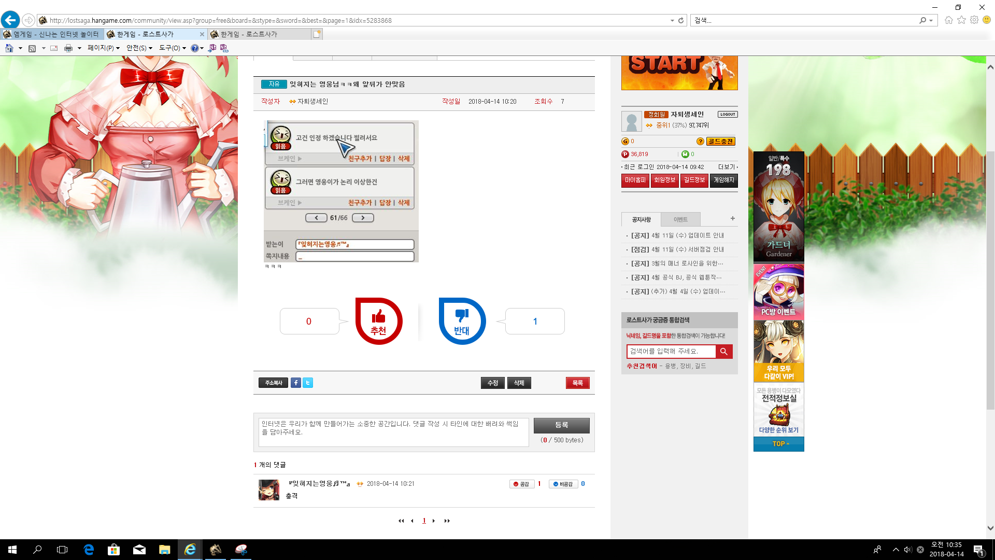
Task: Open Task View on the taskbar
Action: 62,550
